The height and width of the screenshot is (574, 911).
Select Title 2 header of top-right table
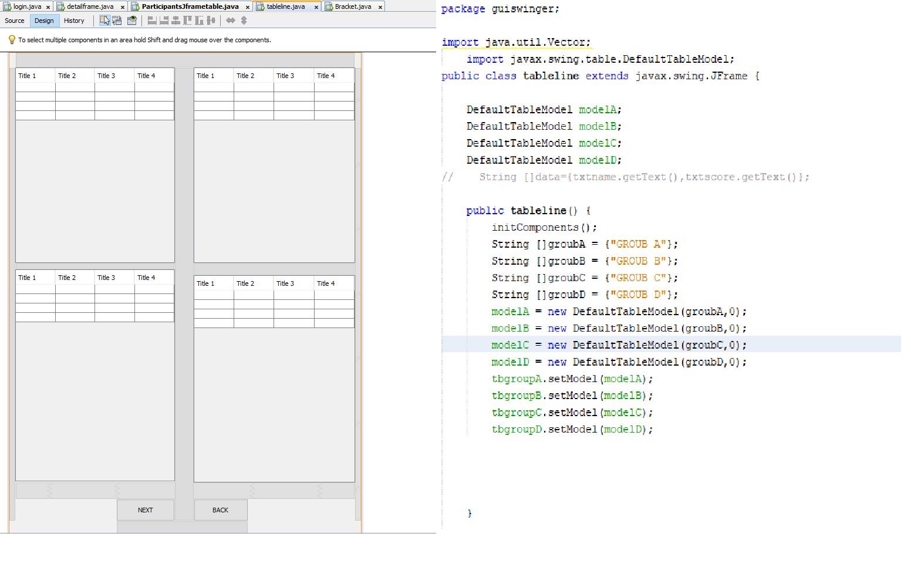pyautogui.click(x=254, y=76)
